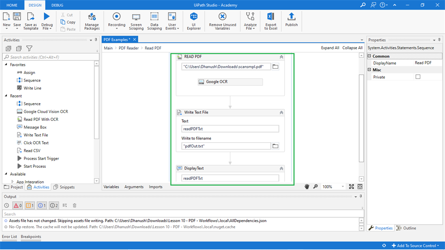
Task: Click the Cut command
Action: coord(67,15)
